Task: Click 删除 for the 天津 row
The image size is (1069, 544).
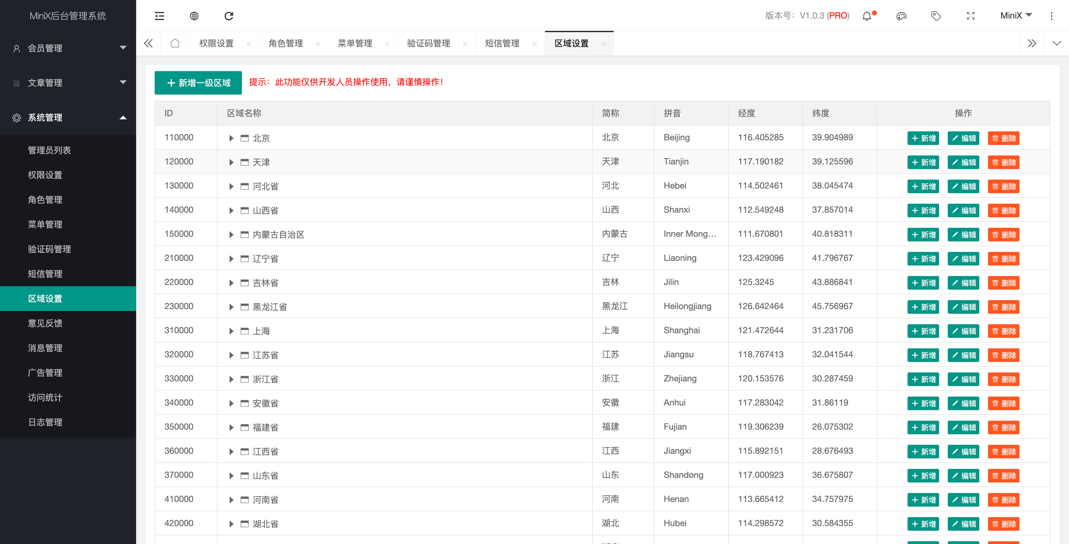Action: (1003, 162)
